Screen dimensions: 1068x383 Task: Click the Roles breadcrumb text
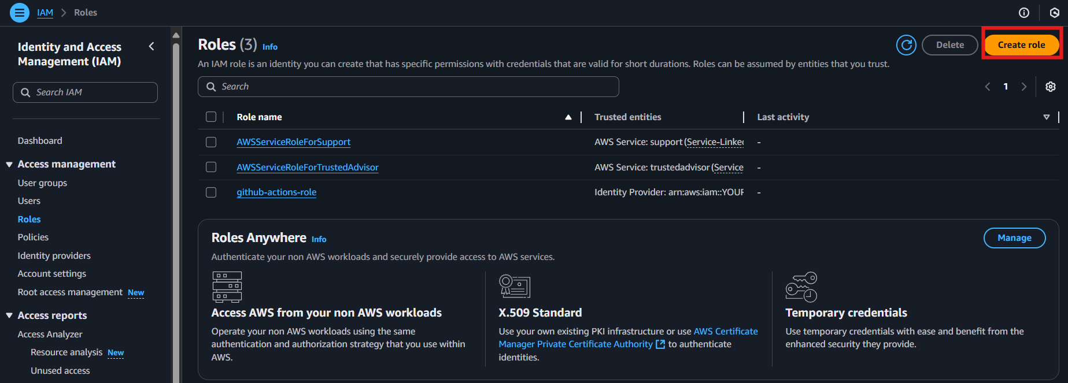click(x=86, y=13)
